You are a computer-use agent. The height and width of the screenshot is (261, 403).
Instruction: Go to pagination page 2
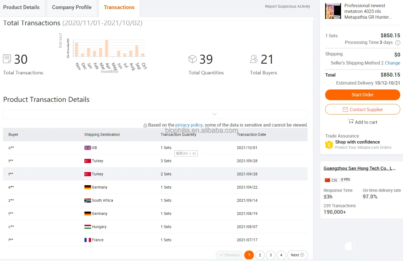260,255
